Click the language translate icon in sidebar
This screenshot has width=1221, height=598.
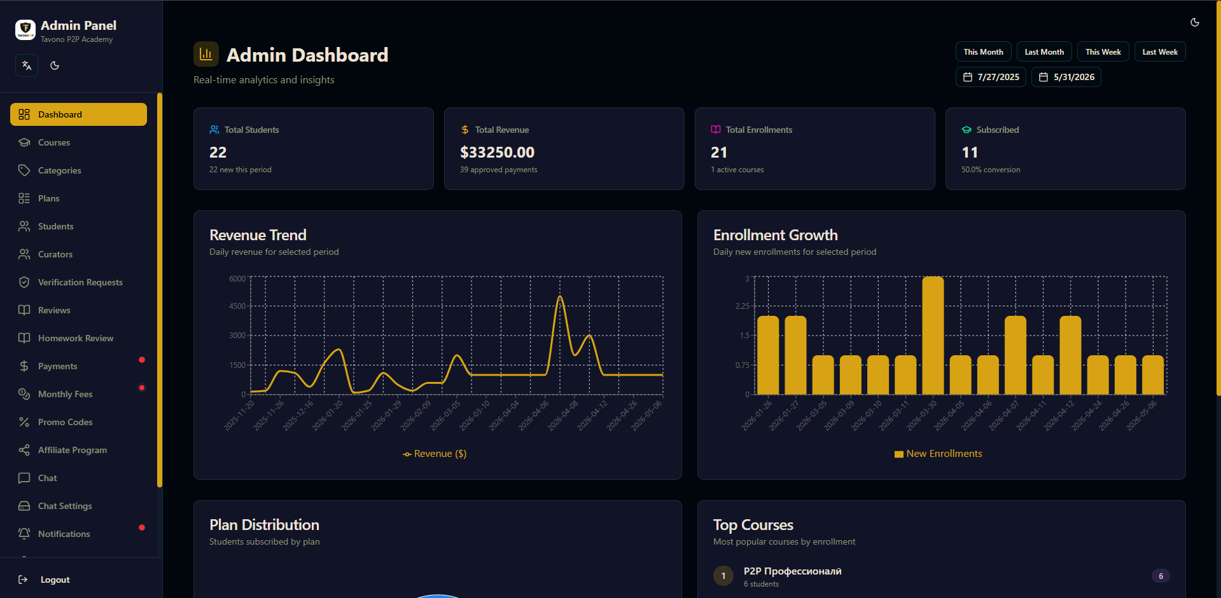pos(27,65)
